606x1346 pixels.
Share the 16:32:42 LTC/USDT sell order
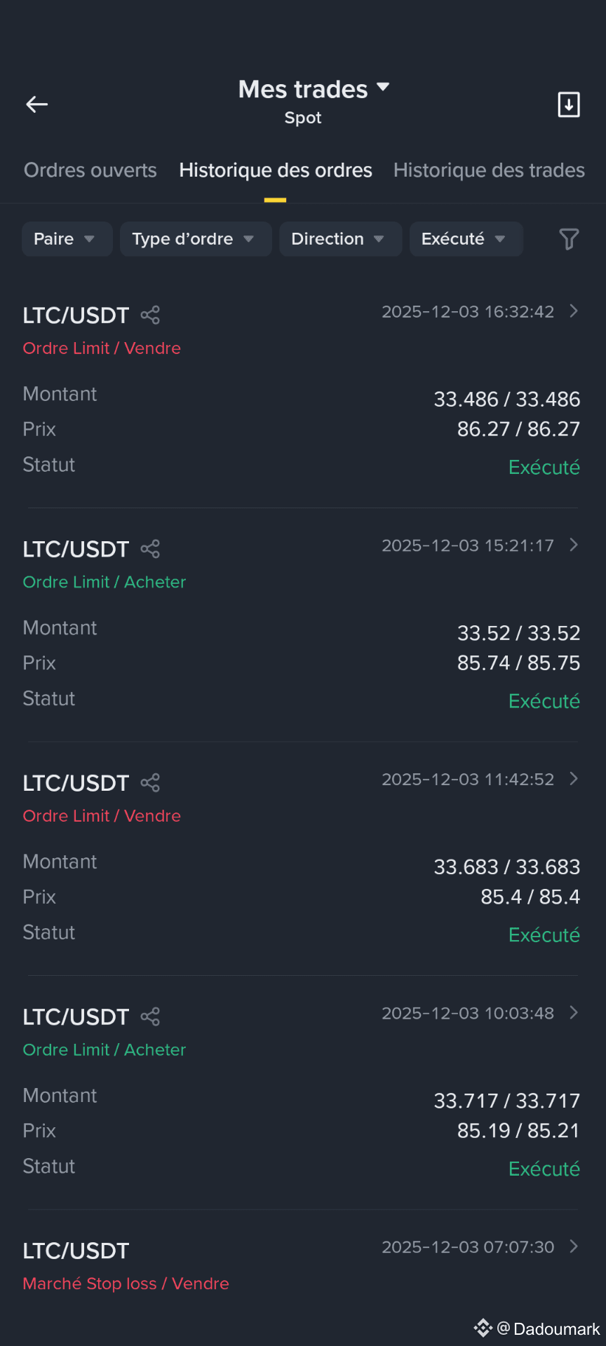[x=150, y=315]
